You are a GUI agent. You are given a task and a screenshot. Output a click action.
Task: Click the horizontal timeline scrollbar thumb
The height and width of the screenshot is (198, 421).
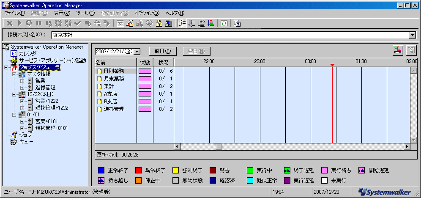click(219, 147)
